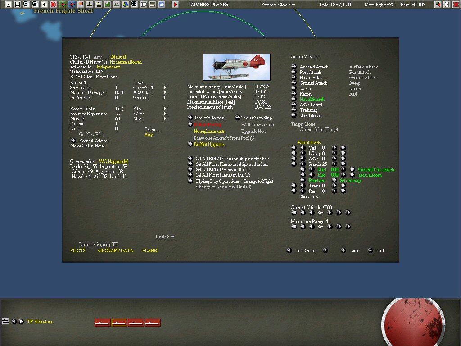Screen dimensions: 461x346
Task: Click Set under Current Altitude
Action: coord(320,213)
